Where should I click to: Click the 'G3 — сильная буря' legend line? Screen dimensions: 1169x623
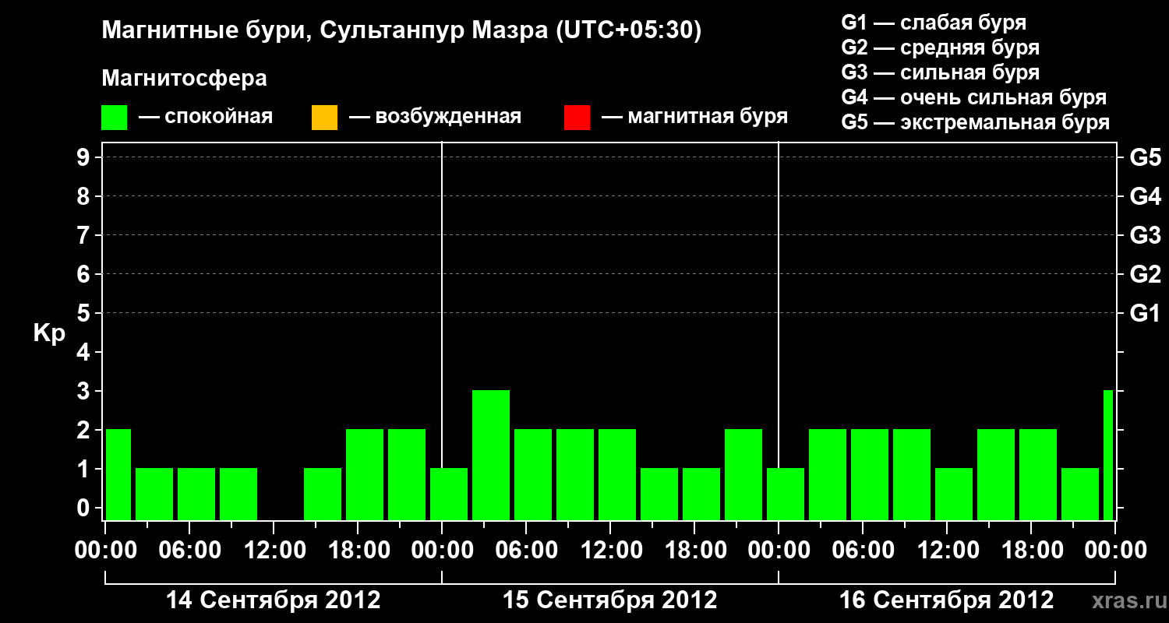click(941, 72)
